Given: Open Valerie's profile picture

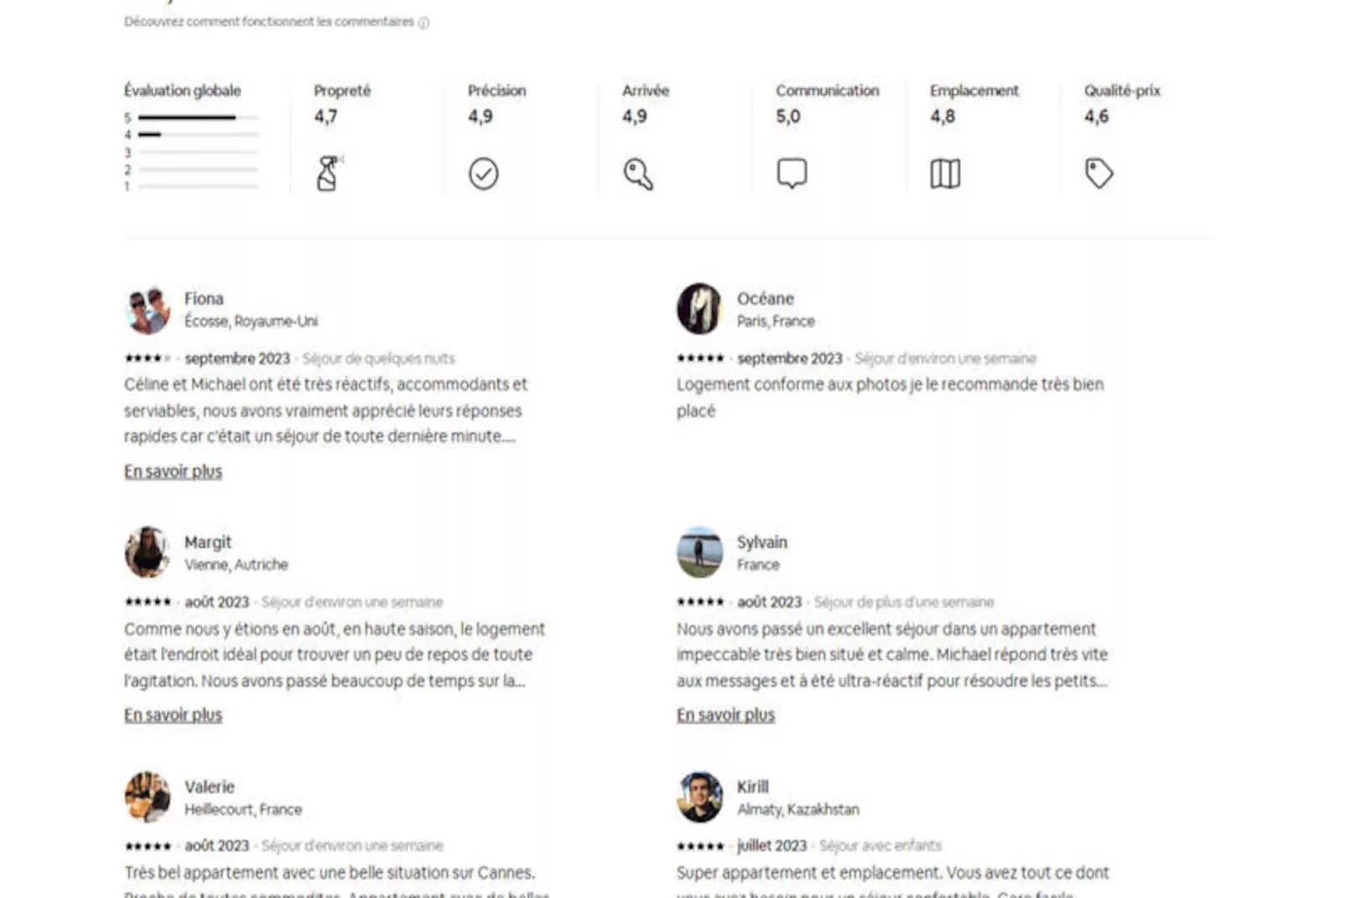Looking at the screenshot, I should pyautogui.click(x=148, y=796).
